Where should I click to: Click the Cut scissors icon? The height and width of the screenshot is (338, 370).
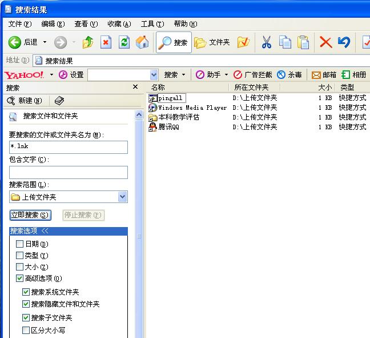[x=267, y=42]
